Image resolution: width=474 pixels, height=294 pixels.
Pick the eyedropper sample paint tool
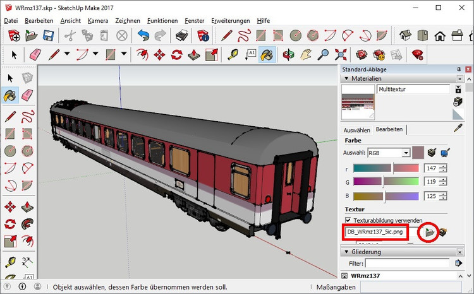pyautogui.click(x=459, y=129)
